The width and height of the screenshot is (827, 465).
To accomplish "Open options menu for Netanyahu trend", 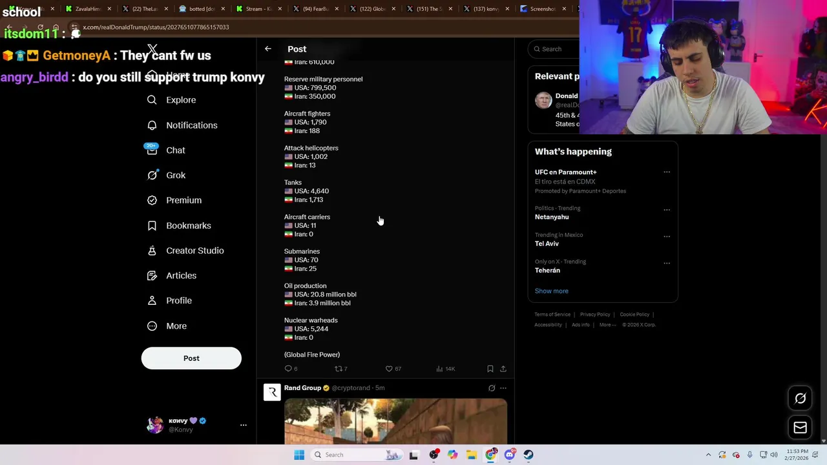I will (667, 209).
